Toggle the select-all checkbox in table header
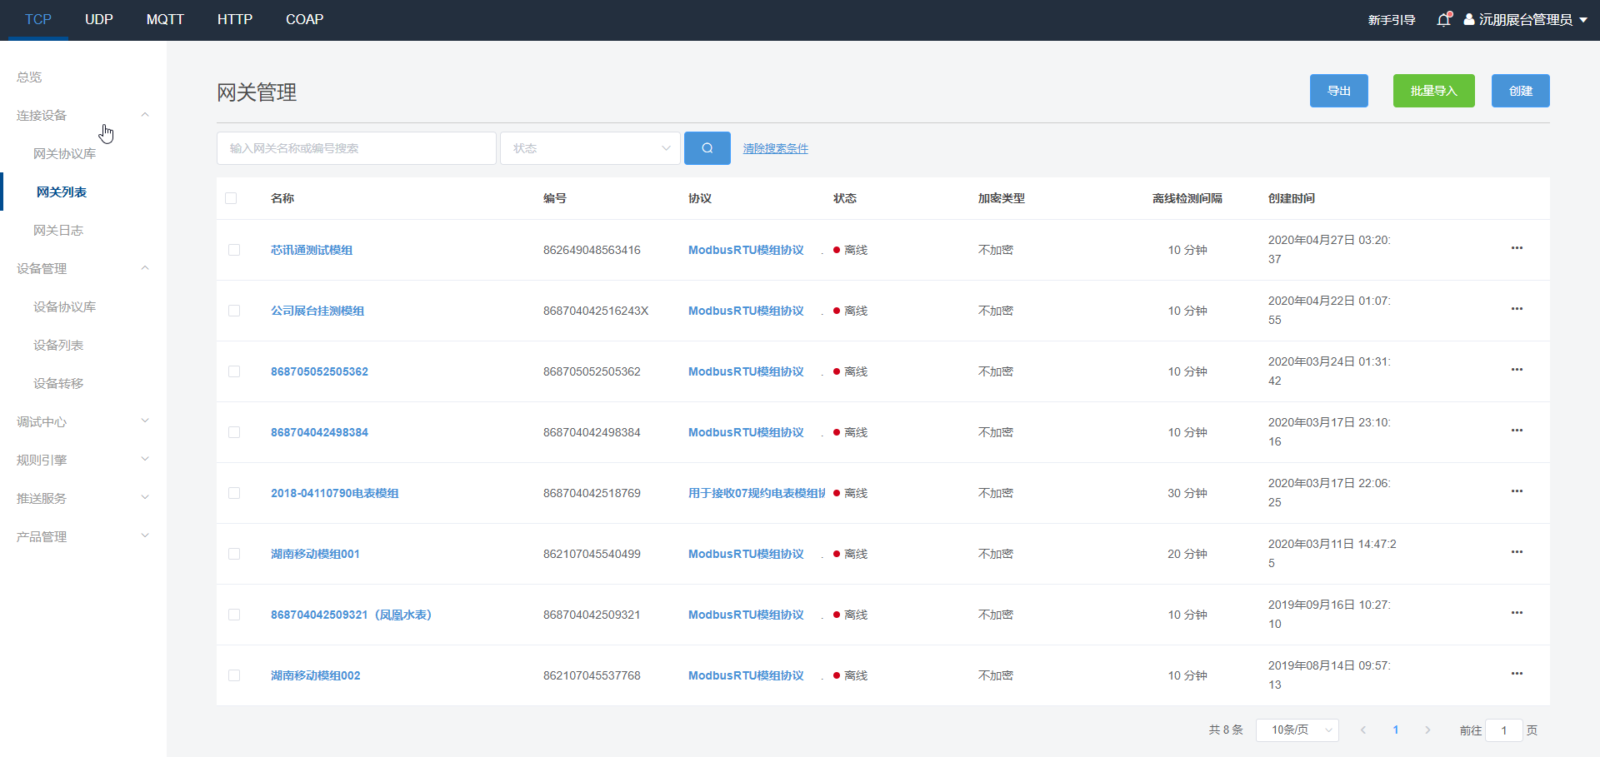Screen dimensions: 1600x757 tap(231, 198)
